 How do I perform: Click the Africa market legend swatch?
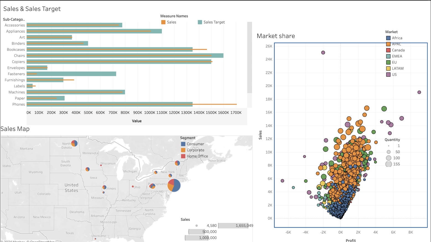coord(388,38)
